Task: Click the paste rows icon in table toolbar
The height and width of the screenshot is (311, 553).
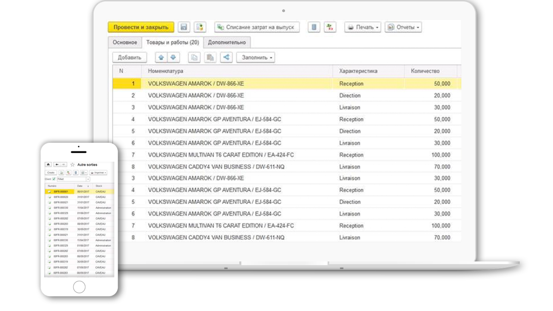Action: (210, 57)
